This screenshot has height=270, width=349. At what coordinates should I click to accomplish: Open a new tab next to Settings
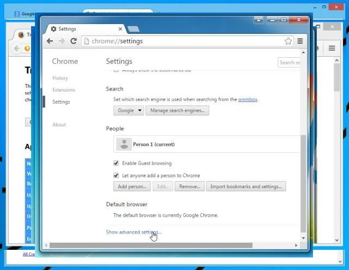(134, 29)
